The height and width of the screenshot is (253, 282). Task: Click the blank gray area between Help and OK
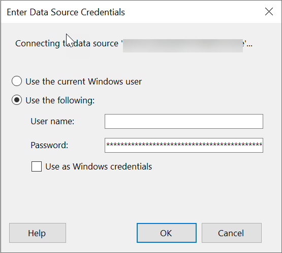tap(101, 233)
